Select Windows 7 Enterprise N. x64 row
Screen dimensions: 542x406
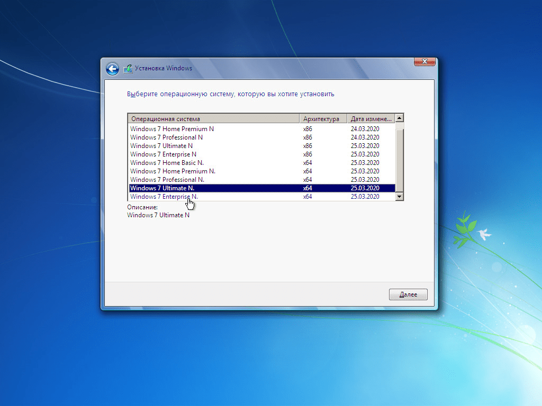(x=261, y=197)
